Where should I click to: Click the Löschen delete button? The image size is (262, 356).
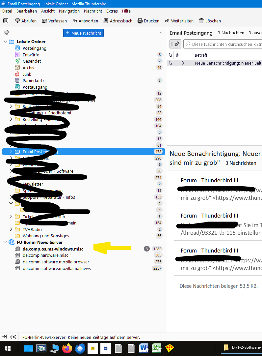pyautogui.click(x=210, y=21)
